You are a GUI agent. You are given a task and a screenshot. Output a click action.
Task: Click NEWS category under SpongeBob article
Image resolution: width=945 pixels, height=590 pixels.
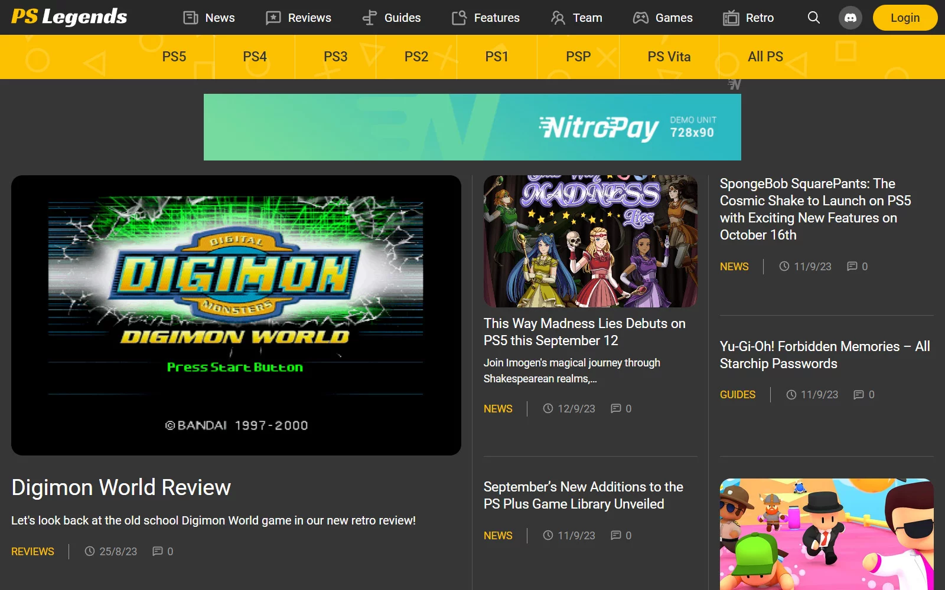click(734, 266)
